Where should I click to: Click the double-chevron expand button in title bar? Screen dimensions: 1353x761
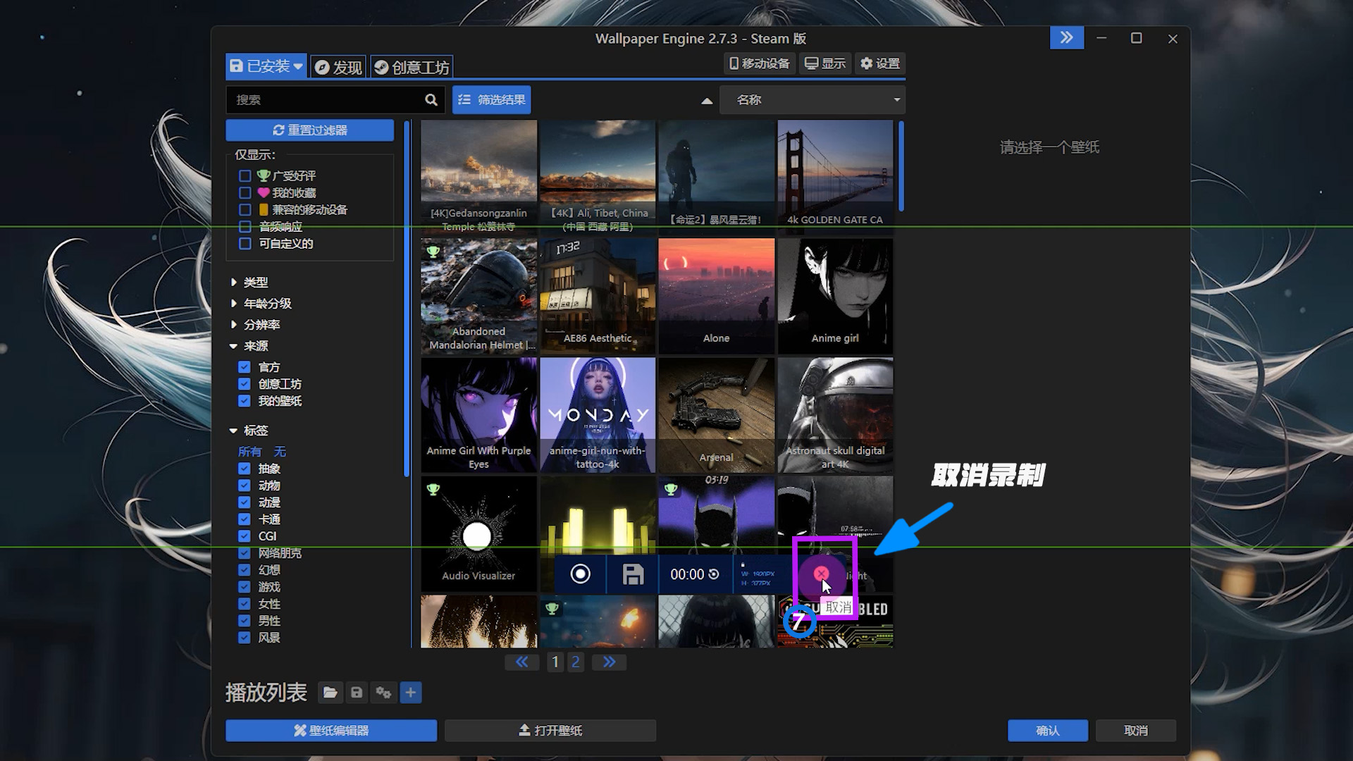[x=1067, y=38]
